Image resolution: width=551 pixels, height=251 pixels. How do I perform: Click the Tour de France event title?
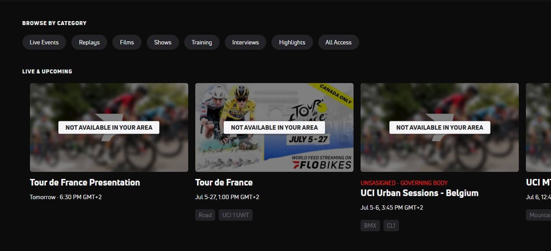[224, 182]
